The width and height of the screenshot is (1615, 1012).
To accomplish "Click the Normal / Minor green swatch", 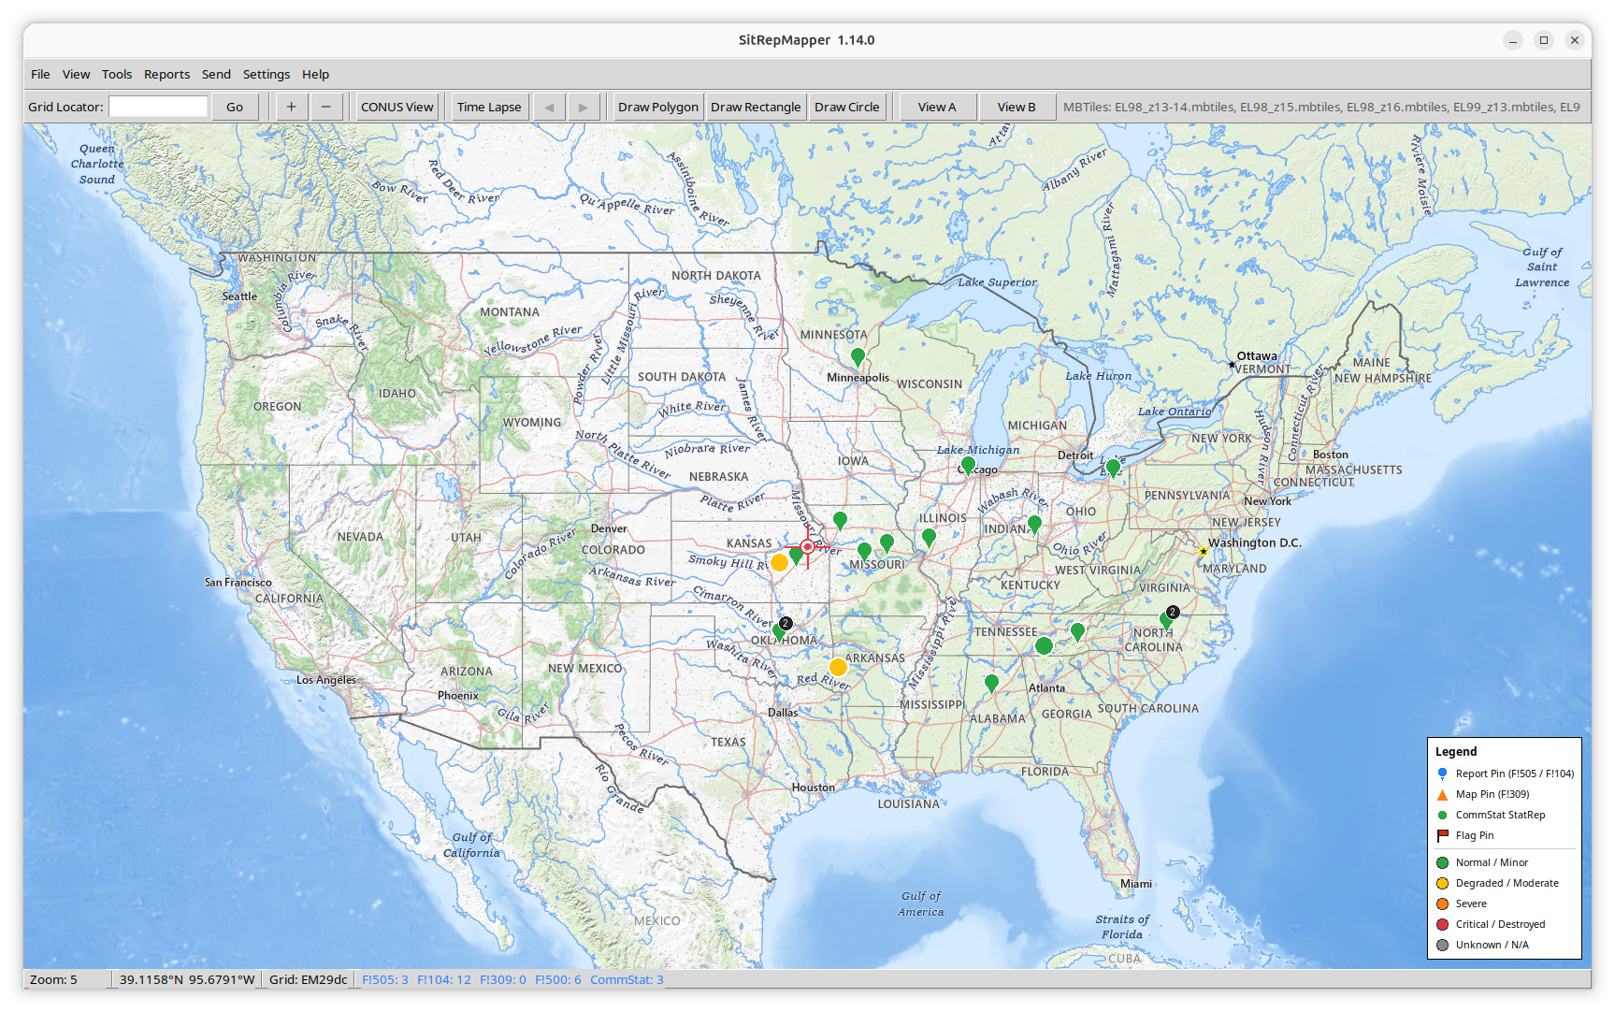I will pyautogui.click(x=1442, y=862).
